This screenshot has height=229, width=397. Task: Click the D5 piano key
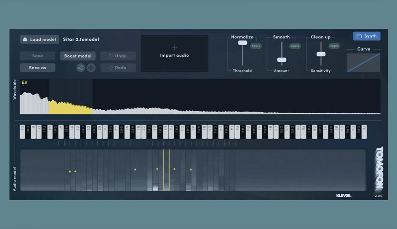click(287, 132)
